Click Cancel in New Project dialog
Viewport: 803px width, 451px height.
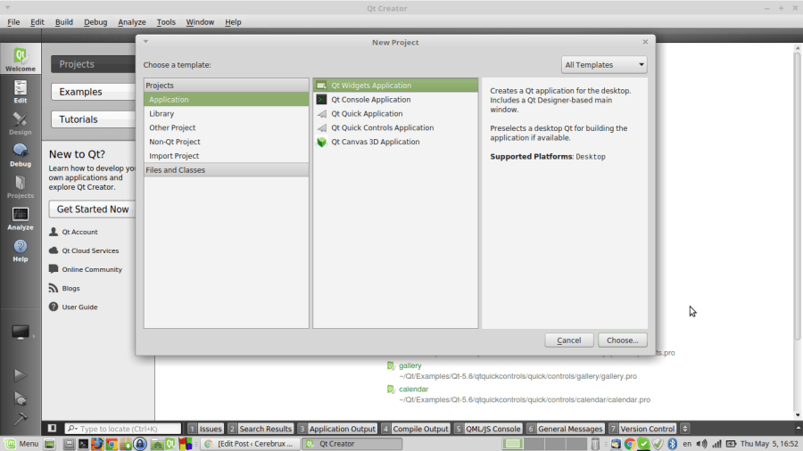click(569, 340)
